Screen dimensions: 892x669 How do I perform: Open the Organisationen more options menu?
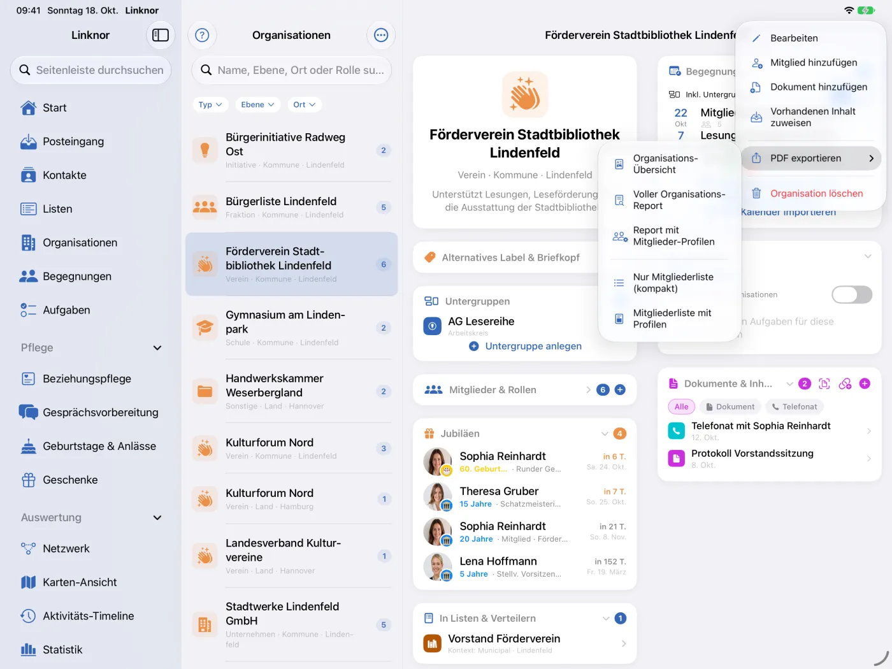coord(381,35)
